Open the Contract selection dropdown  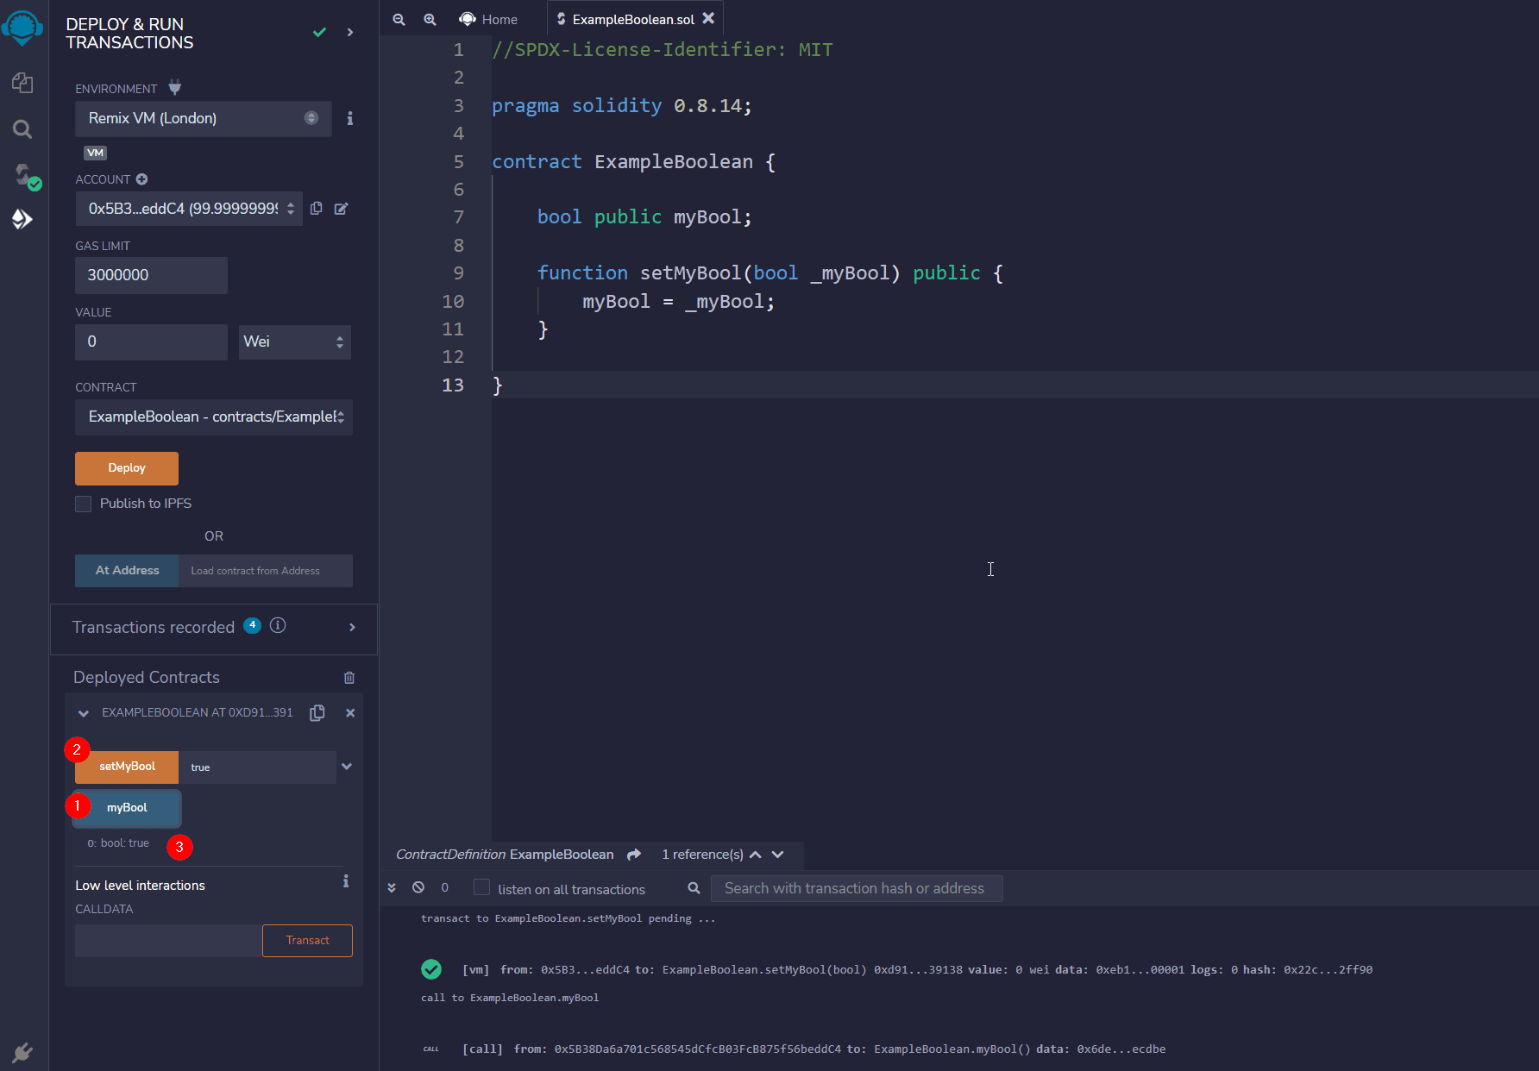(x=214, y=417)
